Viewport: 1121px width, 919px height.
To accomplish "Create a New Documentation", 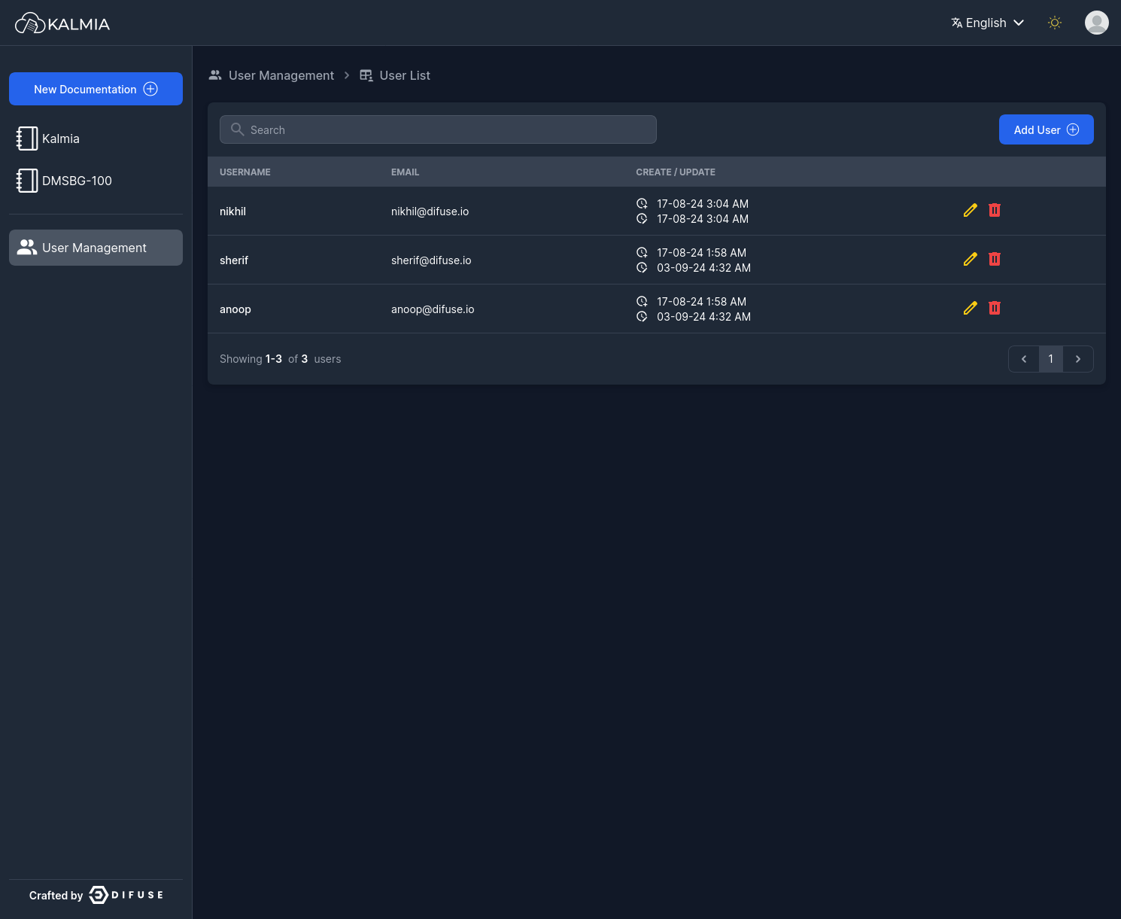I will pos(96,89).
